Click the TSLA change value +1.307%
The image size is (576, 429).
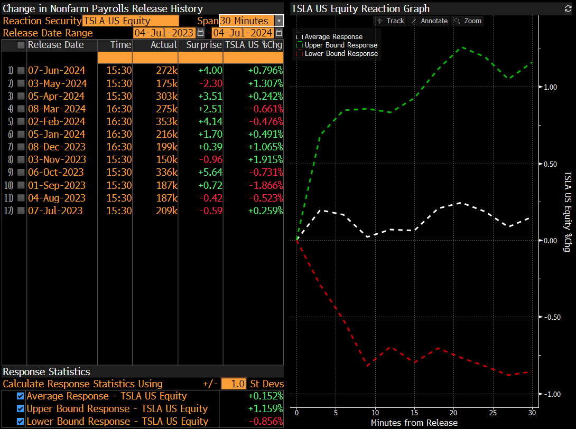coord(266,83)
